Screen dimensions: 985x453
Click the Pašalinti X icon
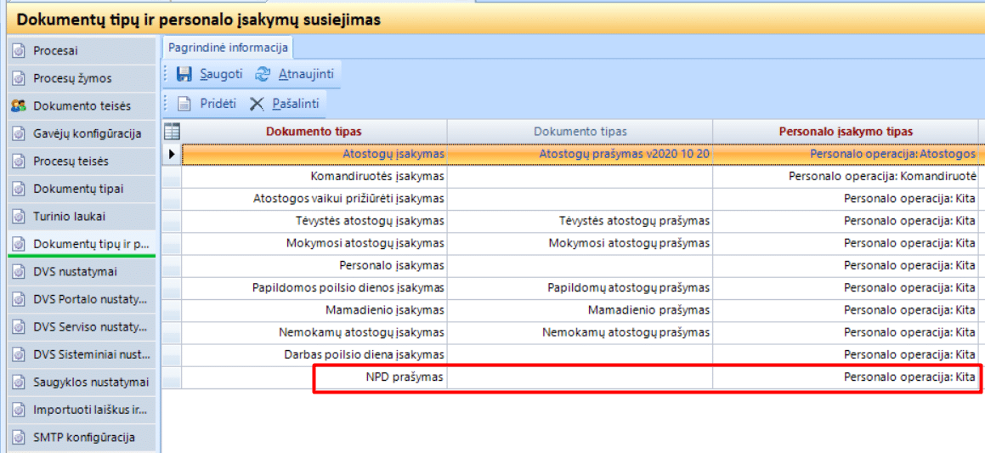(x=257, y=104)
